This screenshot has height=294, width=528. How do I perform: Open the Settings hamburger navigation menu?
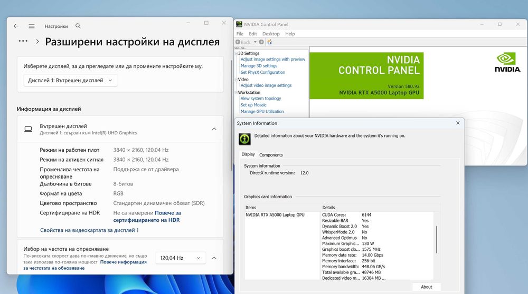click(32, 26)
